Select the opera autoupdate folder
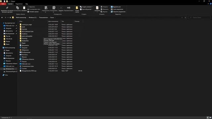212x119 pixels. 27,36
